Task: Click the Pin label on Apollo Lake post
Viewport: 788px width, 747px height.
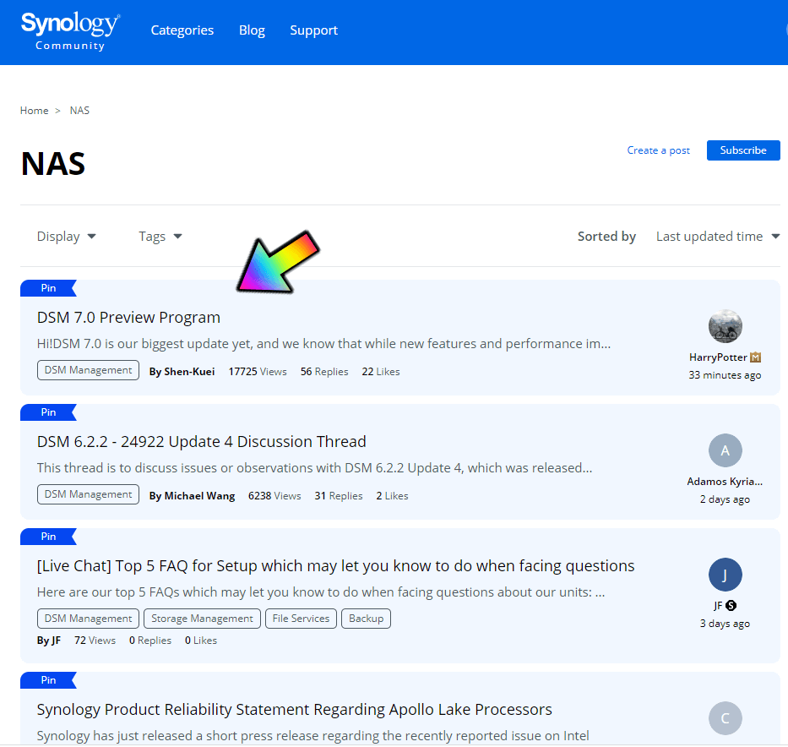Action: pos(48,680)
